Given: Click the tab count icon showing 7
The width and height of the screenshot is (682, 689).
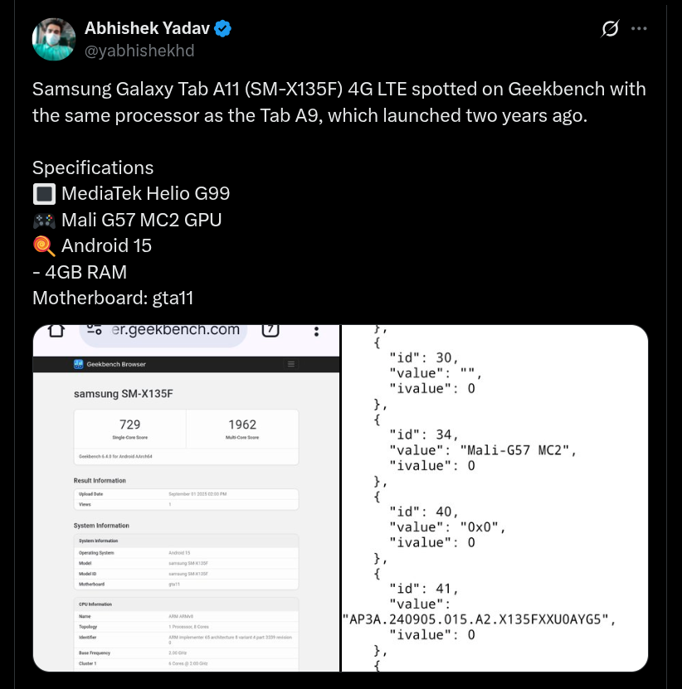Looking at the screenshot, I should click(270, 330).
